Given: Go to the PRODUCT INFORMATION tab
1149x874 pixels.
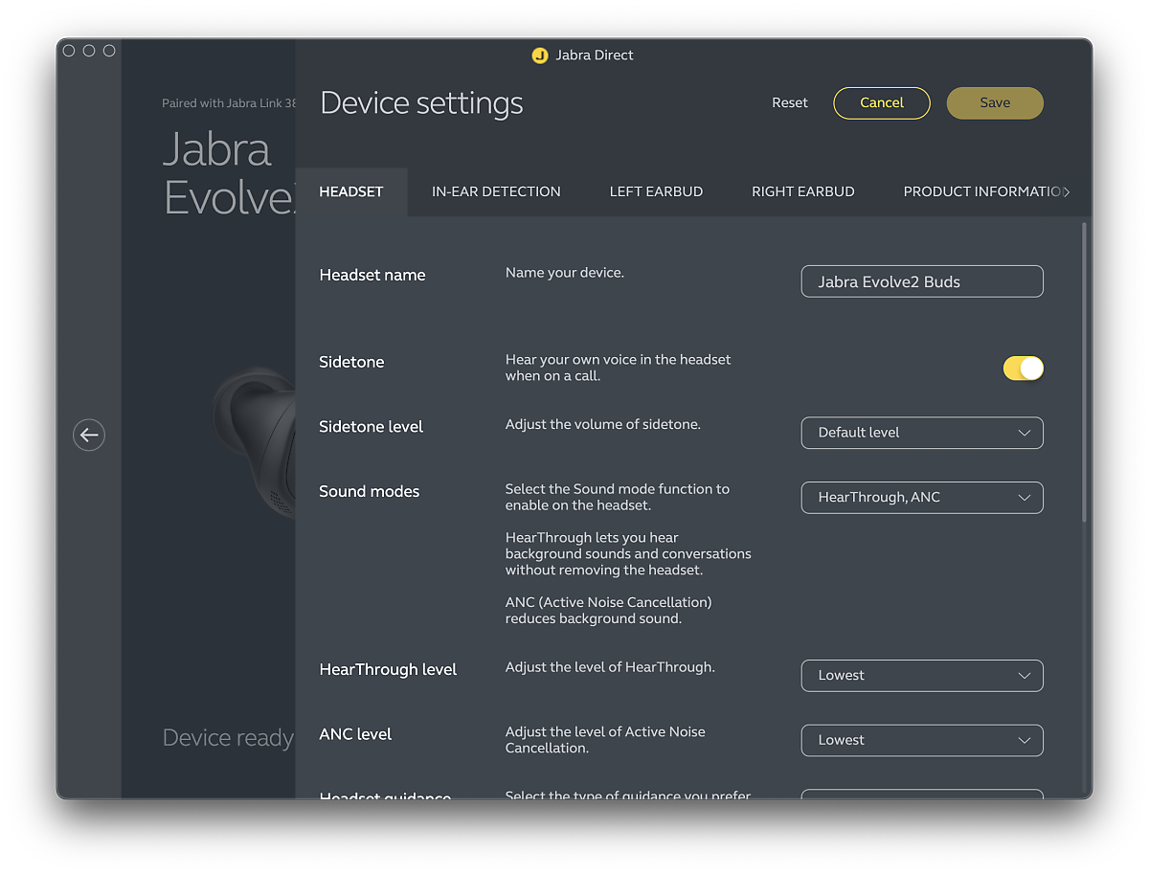Looking at the screenshot, I should 981,191.
